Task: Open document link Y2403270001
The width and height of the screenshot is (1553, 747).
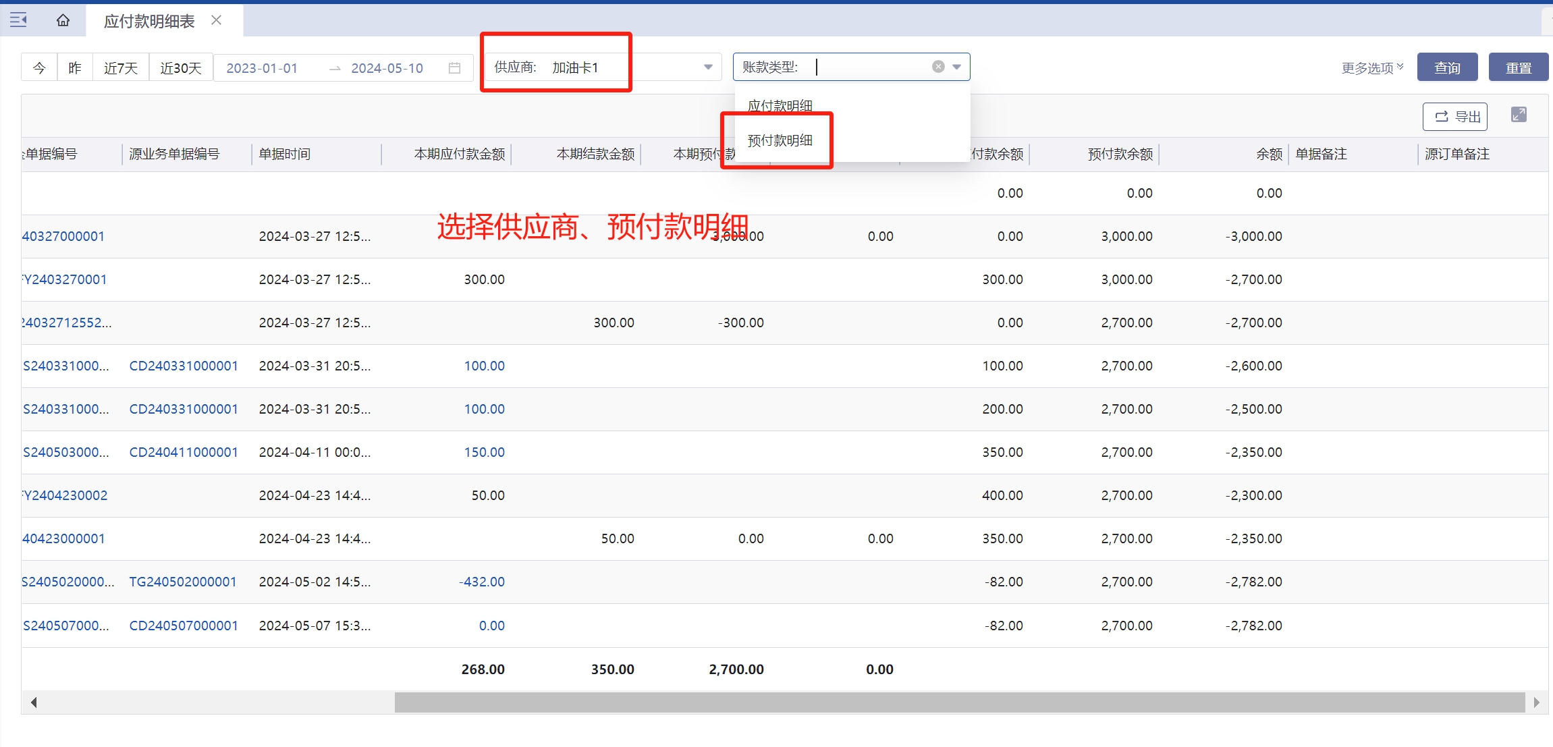Action: pyautogui.click(x=65, y=279)
